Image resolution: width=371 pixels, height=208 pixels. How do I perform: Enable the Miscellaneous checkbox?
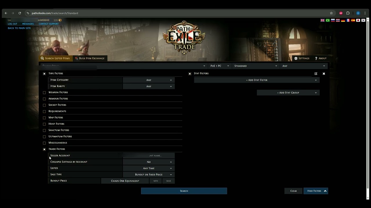[44, 143]
